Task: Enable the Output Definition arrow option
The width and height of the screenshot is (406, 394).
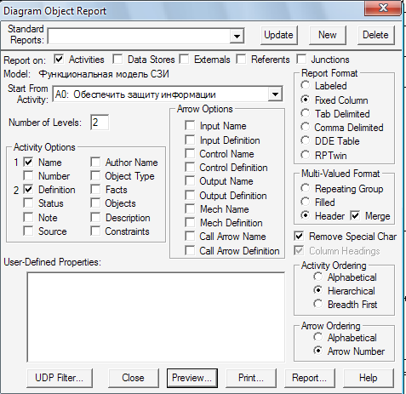Action: pos(190,196)
